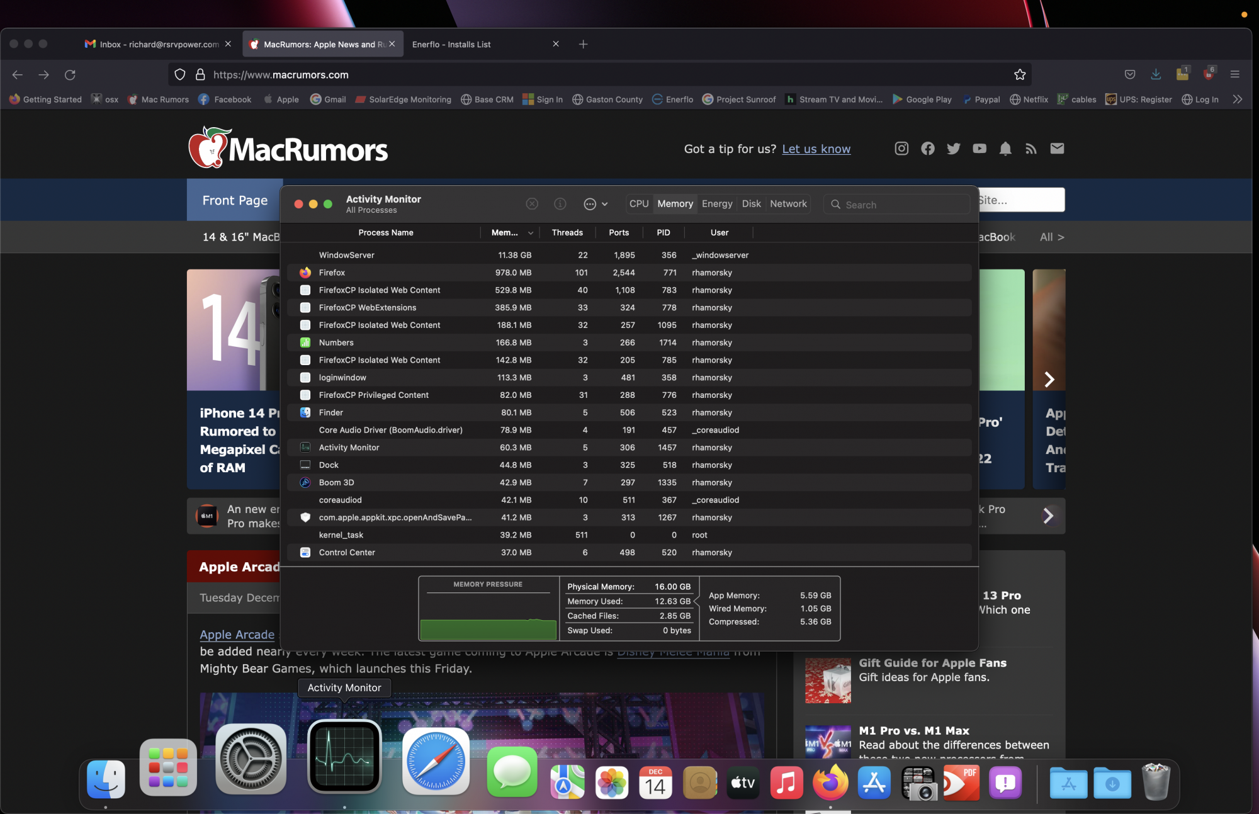This screenshot has height=814, width=1259.
Task: Click MacRumors Instagram icon
Action: (901, 149)
